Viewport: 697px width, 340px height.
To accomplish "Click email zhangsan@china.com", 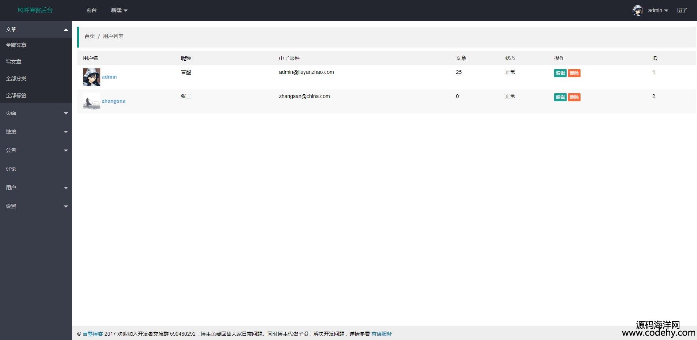I will 304,96.
